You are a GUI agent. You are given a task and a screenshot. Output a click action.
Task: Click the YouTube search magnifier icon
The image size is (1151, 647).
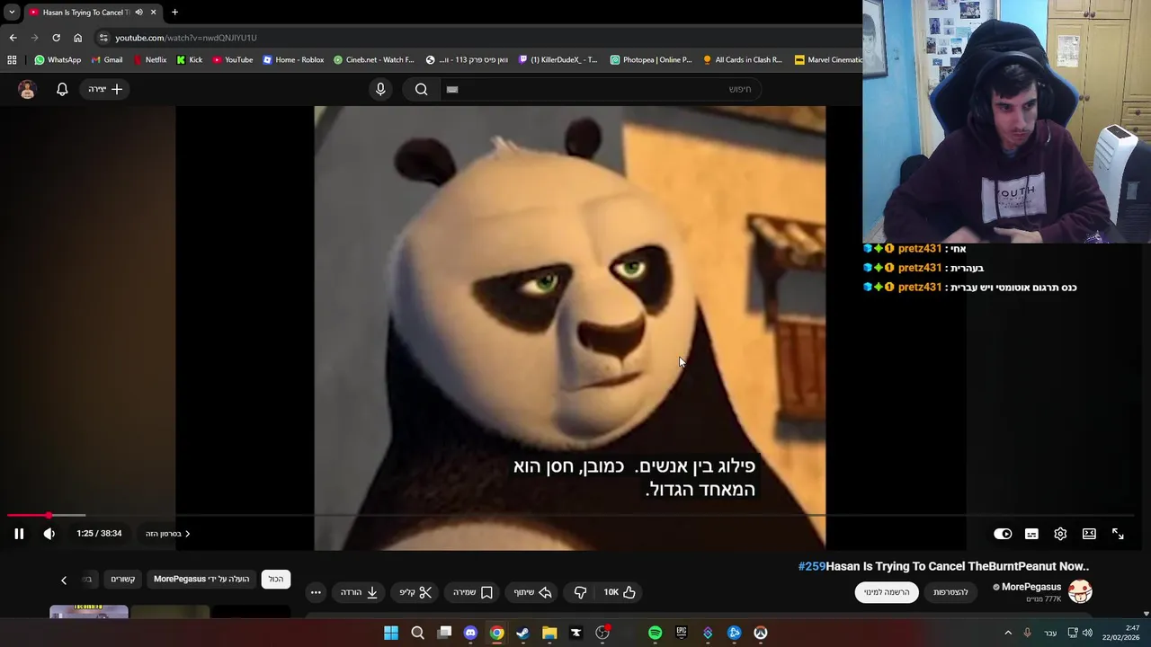pos(422,89)
